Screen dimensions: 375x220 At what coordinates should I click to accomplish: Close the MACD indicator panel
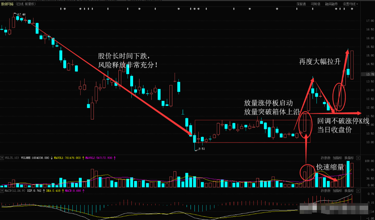pos(358,191)
